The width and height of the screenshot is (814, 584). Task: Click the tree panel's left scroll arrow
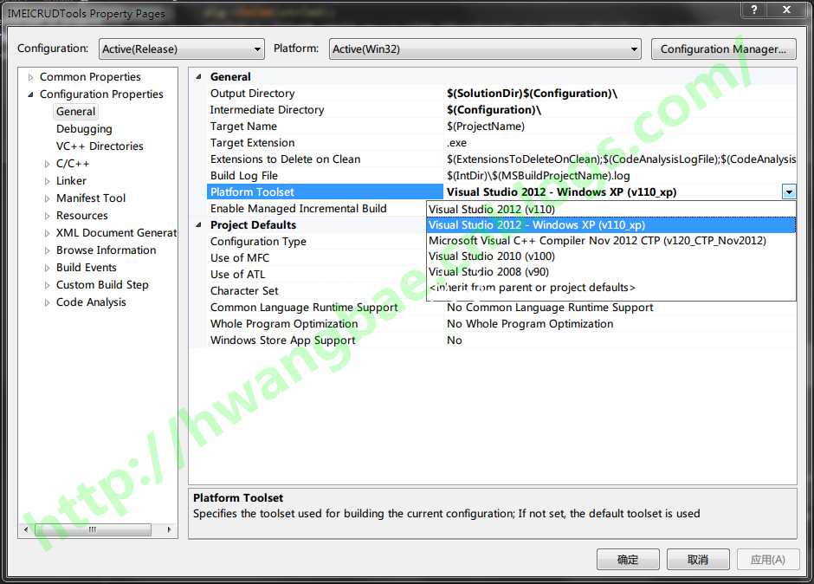pos(26,529)
